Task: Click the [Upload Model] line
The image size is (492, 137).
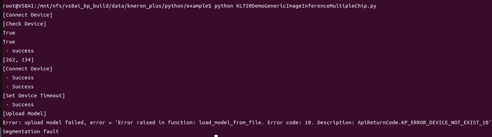Action: (x=25, y=114)
